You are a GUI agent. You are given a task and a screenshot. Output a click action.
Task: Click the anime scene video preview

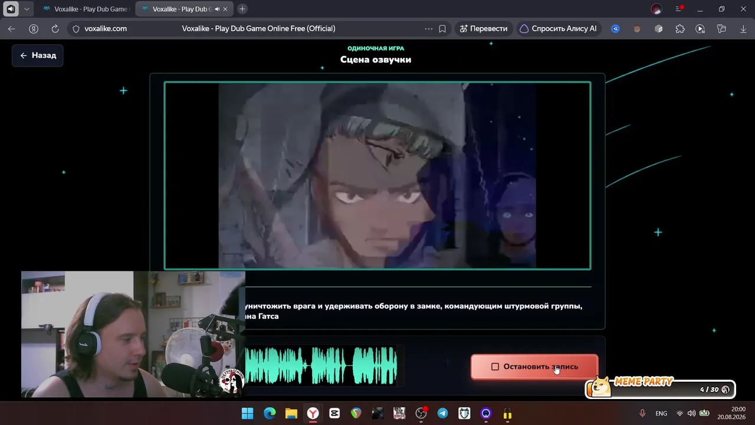pyautogui.click(x=377, y=176)
